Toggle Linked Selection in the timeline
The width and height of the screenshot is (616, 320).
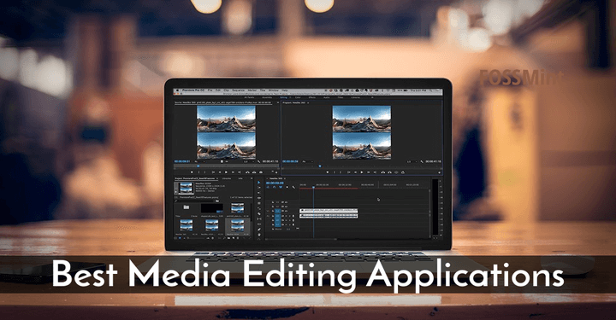point(281,187)
